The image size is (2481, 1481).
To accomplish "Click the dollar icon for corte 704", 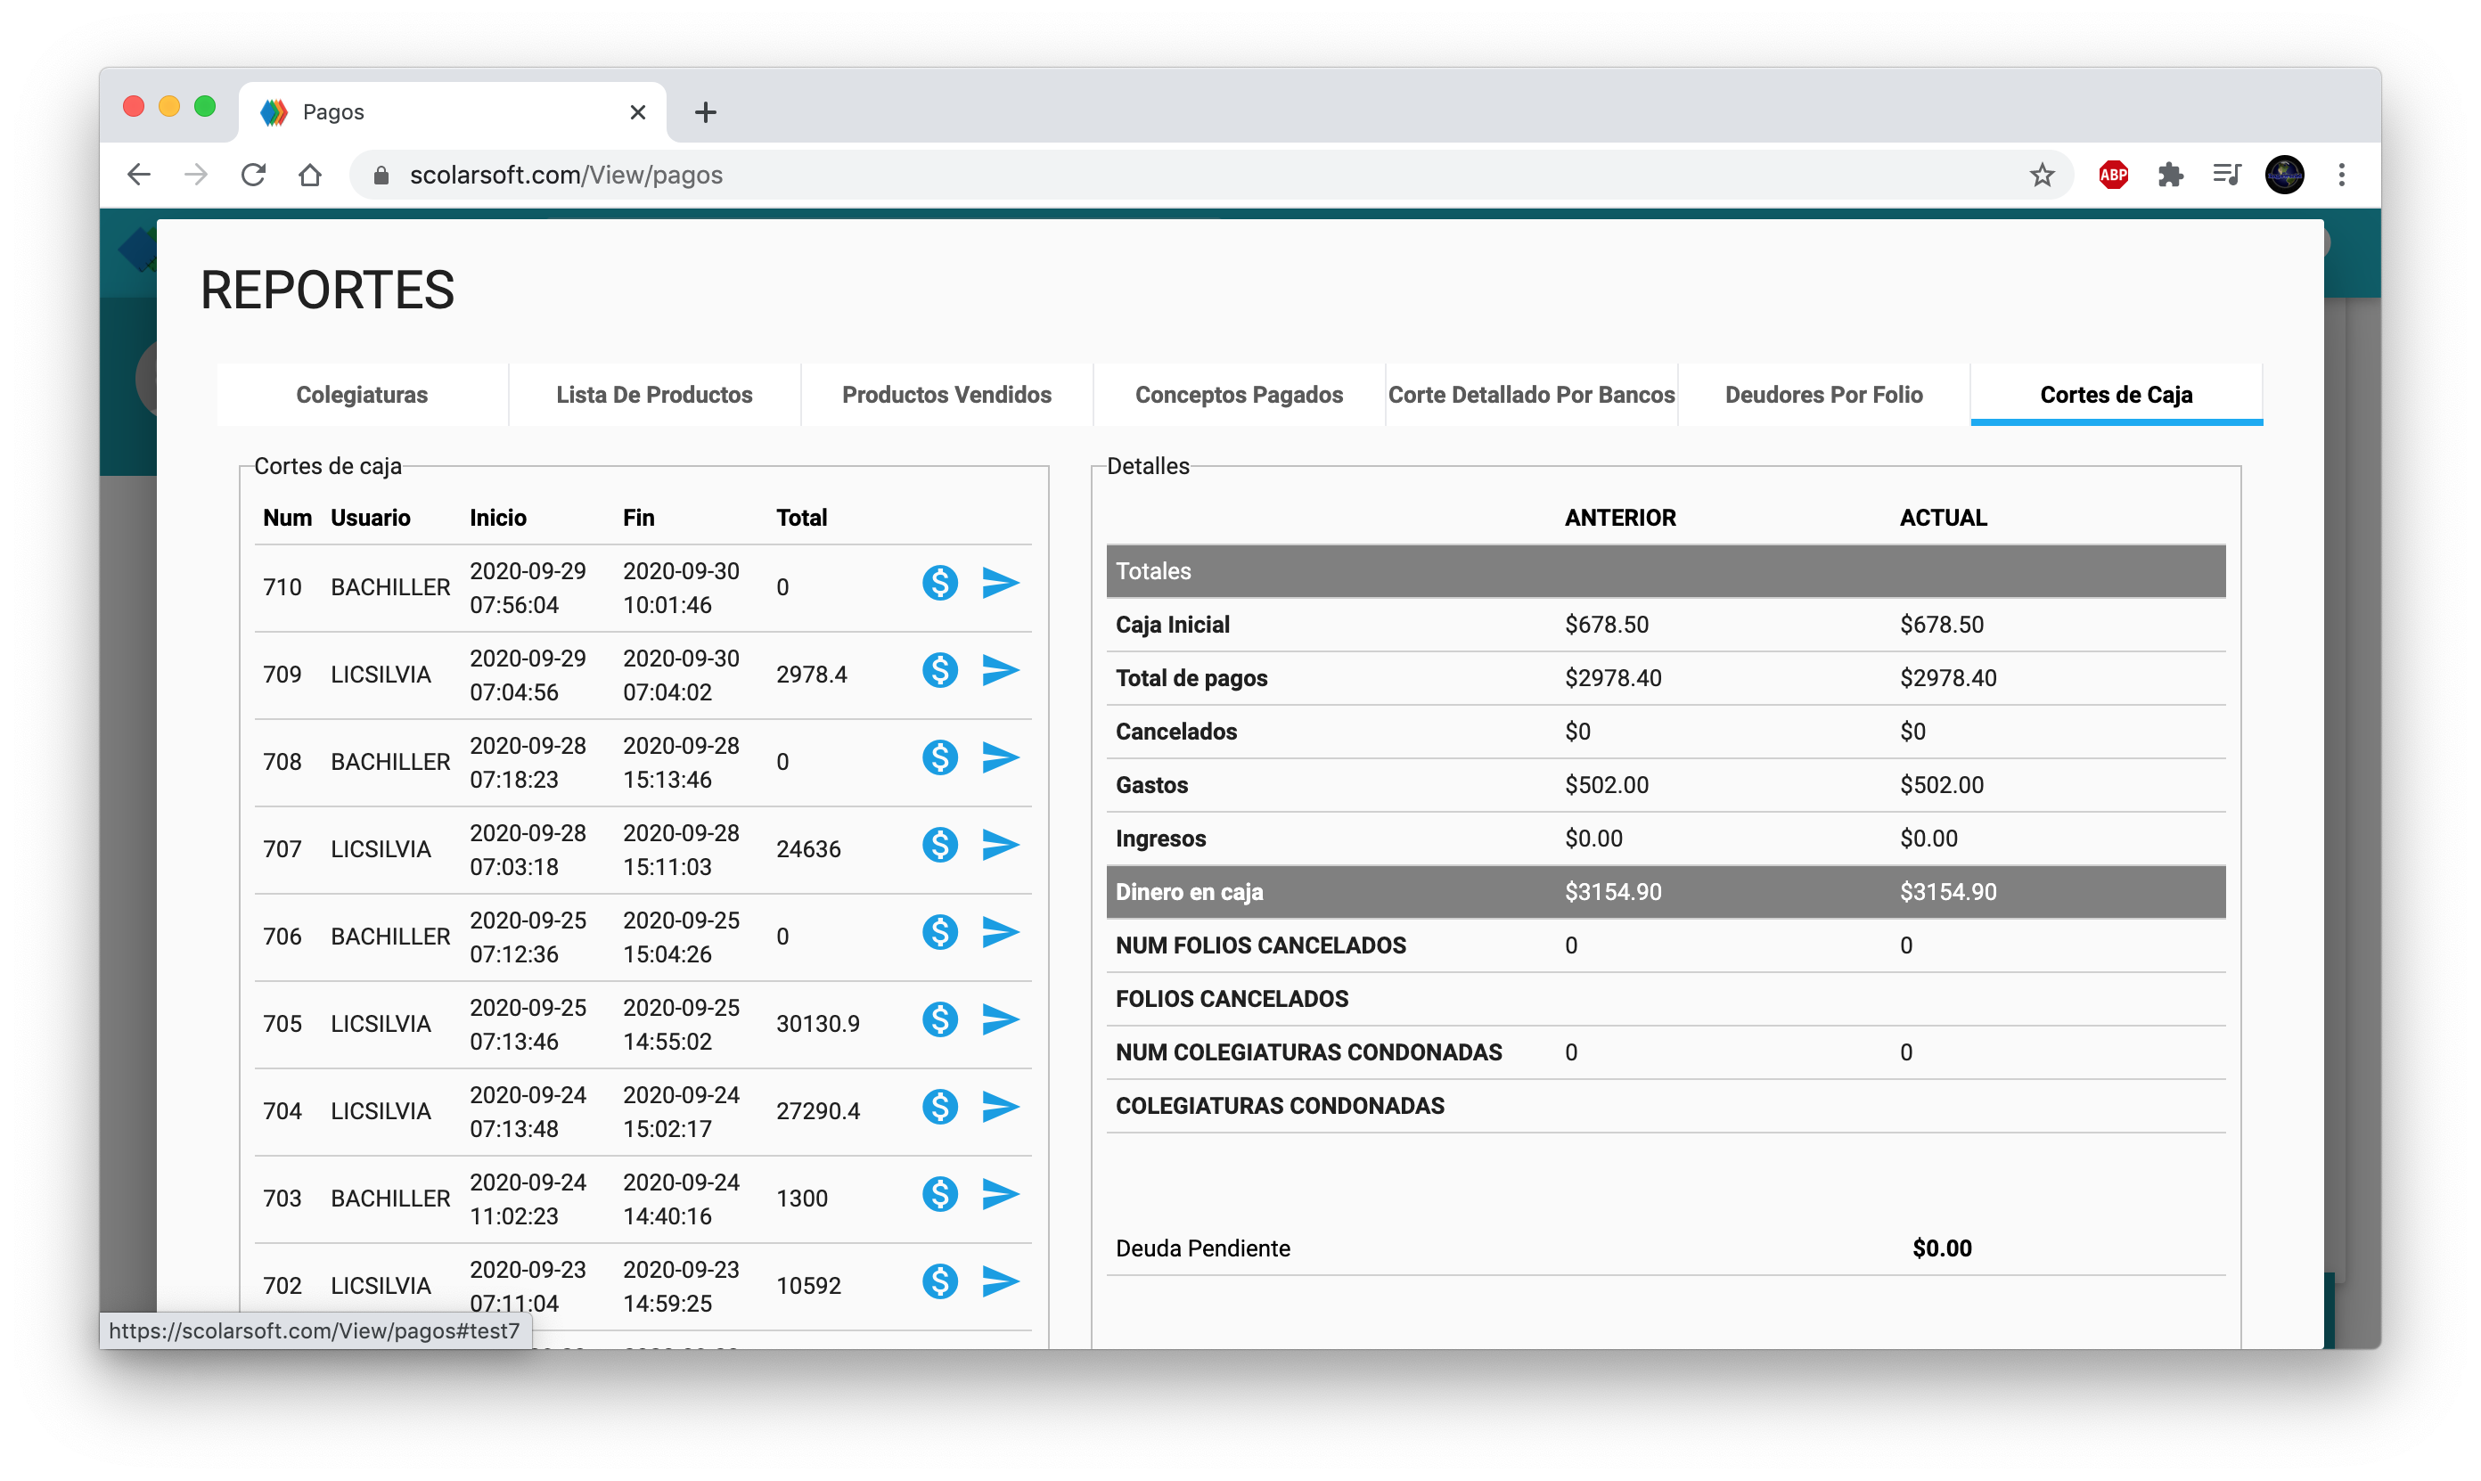I will [939, 1107].
